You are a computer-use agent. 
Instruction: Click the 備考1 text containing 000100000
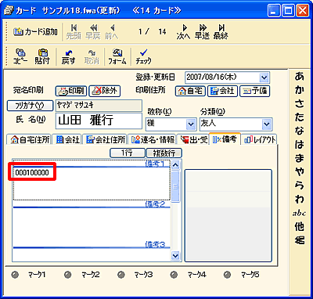32,173
